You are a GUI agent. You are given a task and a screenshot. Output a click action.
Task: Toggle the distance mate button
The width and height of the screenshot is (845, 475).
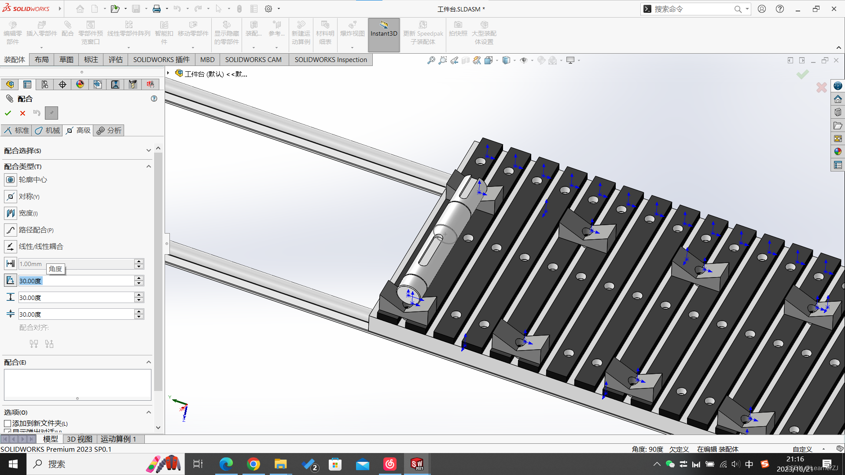[11, 263]
